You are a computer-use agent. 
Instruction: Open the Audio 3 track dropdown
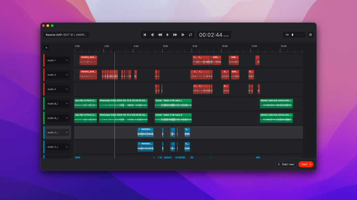click(x=67, y=89)
